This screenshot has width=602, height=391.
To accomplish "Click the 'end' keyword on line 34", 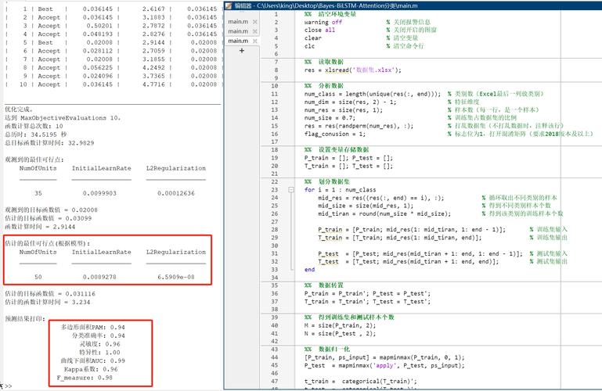I will (309, 268).
